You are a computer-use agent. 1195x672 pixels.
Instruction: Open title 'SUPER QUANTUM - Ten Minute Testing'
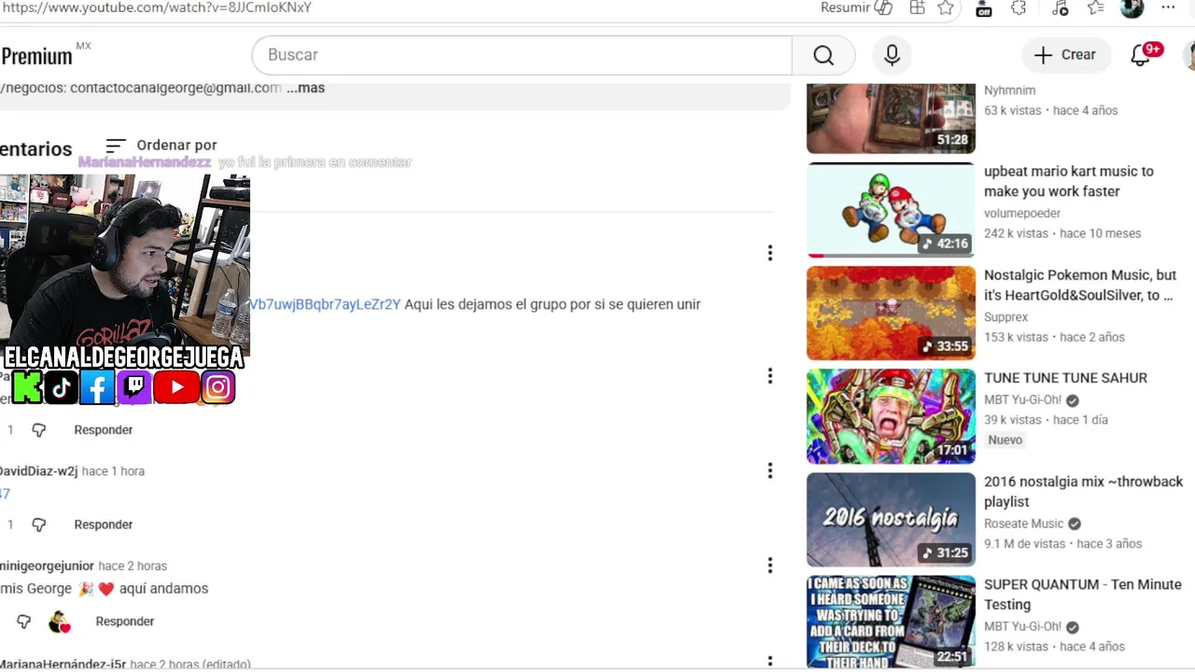(x=1082, y=595)
